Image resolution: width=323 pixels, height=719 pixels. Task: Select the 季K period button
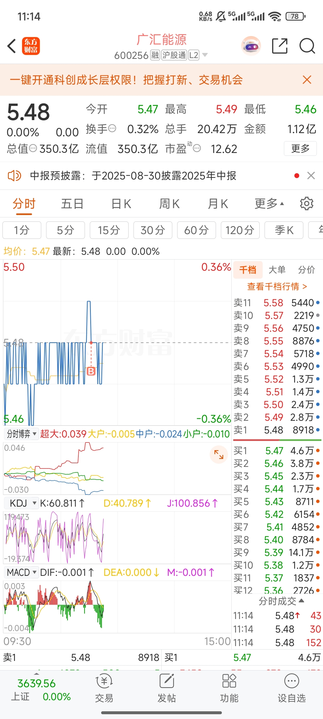tap(284, 230)
